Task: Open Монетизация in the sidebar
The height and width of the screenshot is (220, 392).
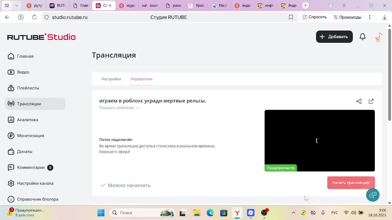Action: 26,136
